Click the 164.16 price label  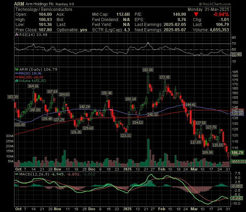pyautogui.click(x=33, y=86)
